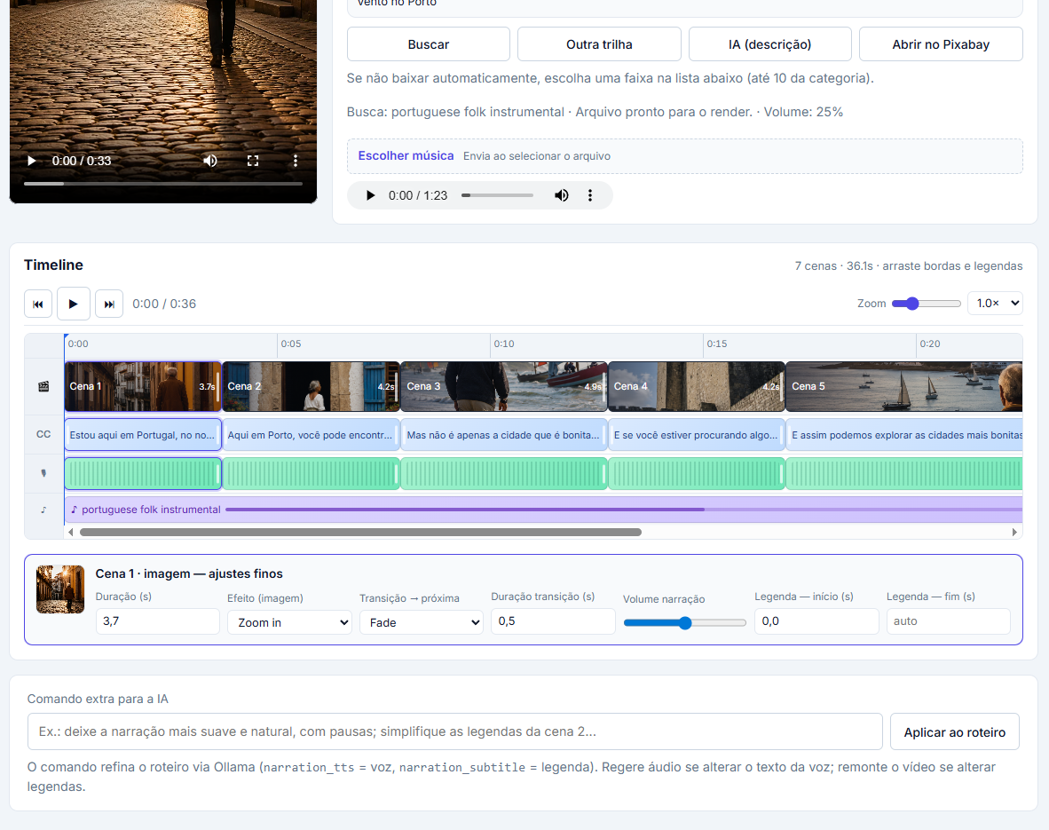The image size is (1049, 830).
Task: Click IA (descrição) button
Action: pyautogui.click(x=770, y=44)
